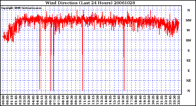Image resolution: width=196 pixels, height=106 pixels.
Task: Click the 07:00 time label
Action: click(55, 100)
